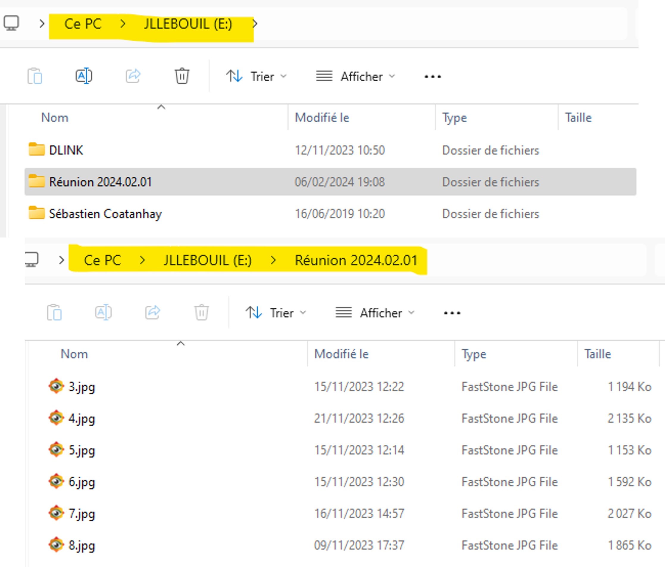Sort by Nom column in upper window

coord(55,118)
